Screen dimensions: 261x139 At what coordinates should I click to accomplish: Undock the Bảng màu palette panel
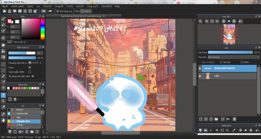point(40,84)
